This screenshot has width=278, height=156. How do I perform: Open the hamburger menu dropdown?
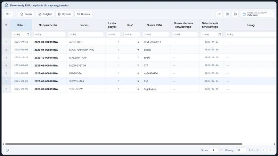tap(9, 14)
